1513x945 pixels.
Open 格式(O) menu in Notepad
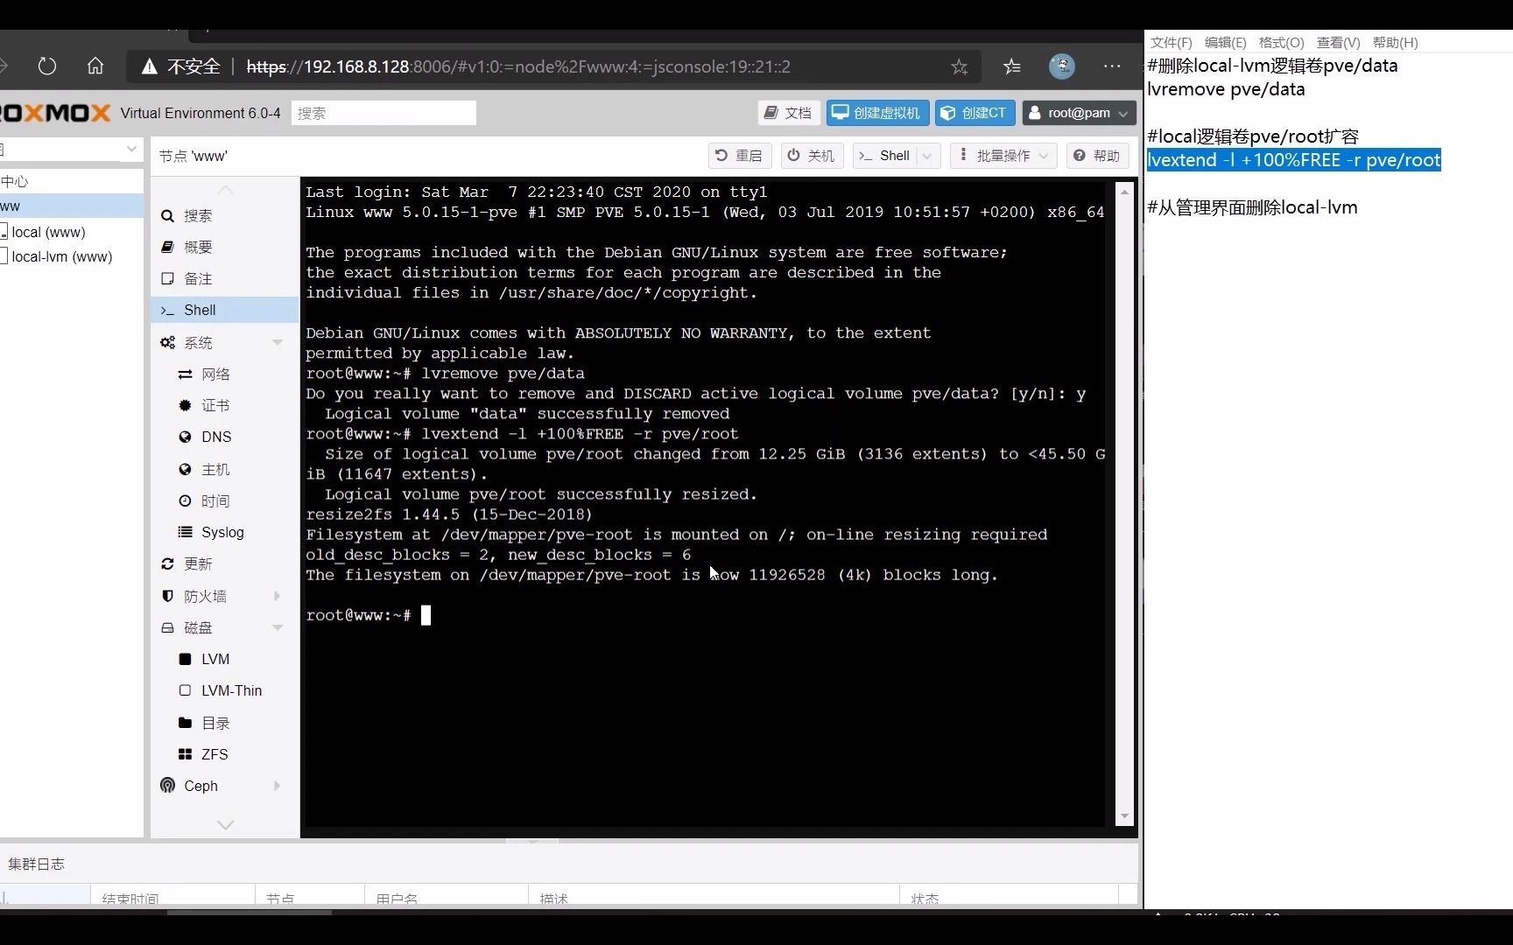(1281, 42)
